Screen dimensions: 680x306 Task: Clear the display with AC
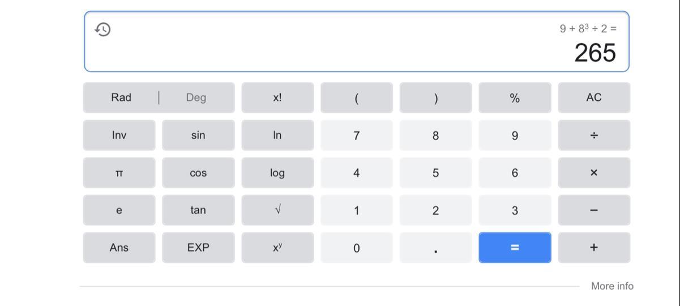[593, 97]
